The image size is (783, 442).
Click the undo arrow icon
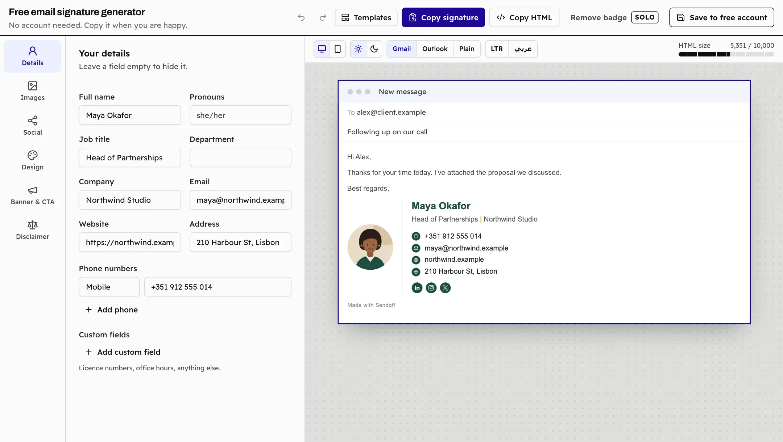pyautogui.click(x=301, y=17)
